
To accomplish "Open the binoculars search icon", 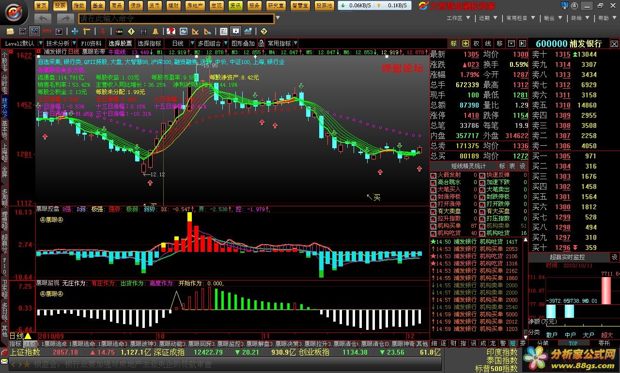I will [143, 31].
